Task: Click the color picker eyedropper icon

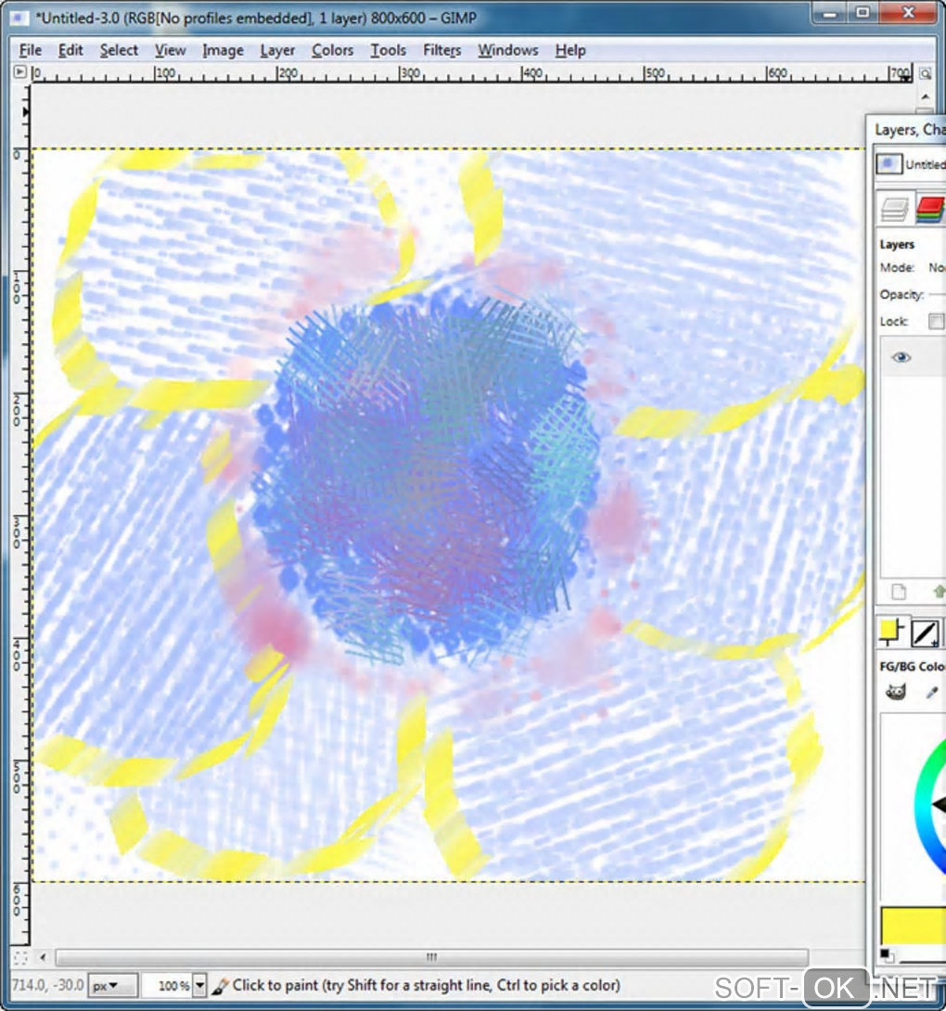Action: 932,693
